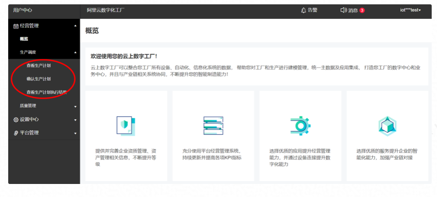Click 设置中心 menu label
Viewport: 437px width, 197px height.
click(x=29, y=119)
